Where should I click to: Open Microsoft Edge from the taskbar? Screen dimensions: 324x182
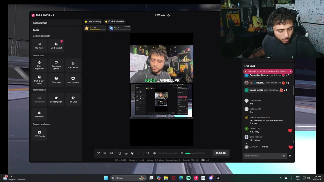(x=181, y=178)
